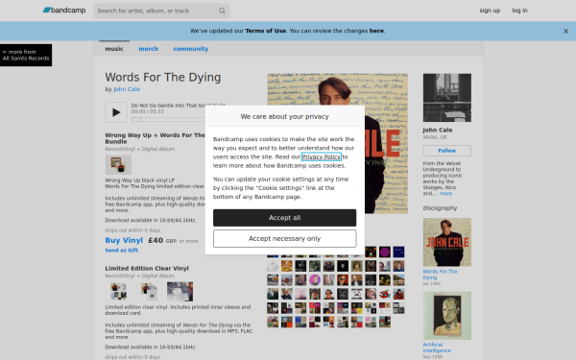
Task: Open Limited Edition Clear Vinyl title
Action: click(x=147, y=268)
